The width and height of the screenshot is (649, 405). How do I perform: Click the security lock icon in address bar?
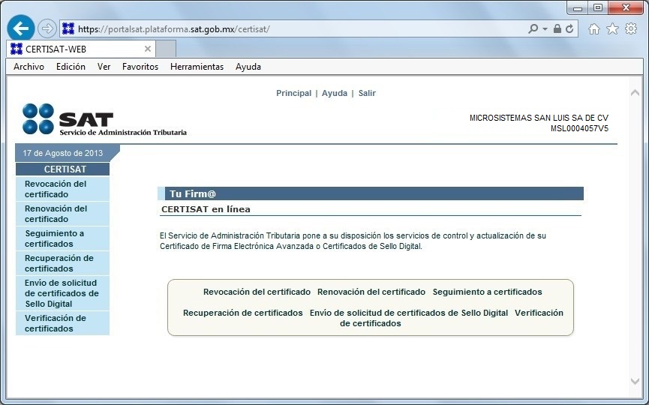(x=557, y=28)
